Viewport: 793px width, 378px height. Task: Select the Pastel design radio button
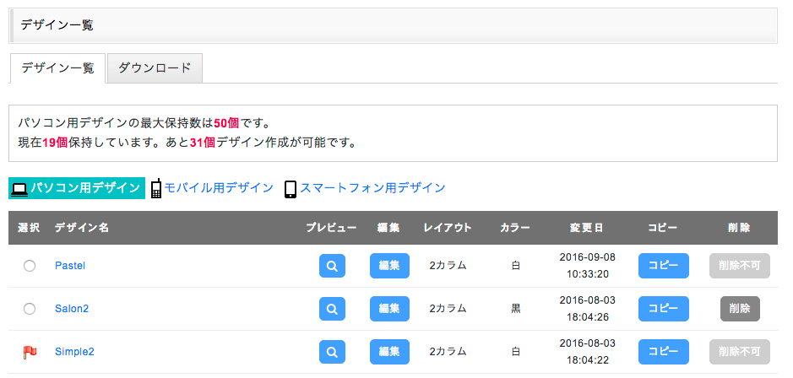pyautogui.click(x=30, y=266)
